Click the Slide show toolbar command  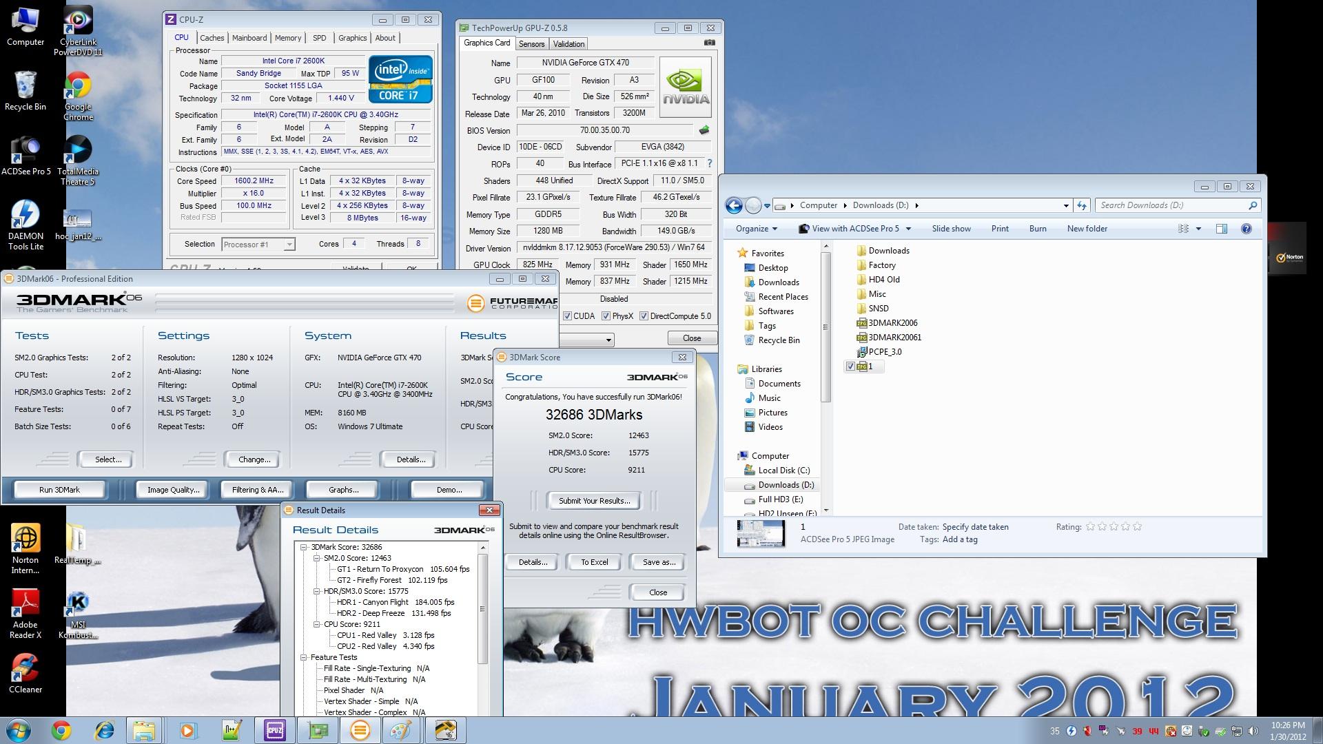pyautogui.click(x=951, y=229)
